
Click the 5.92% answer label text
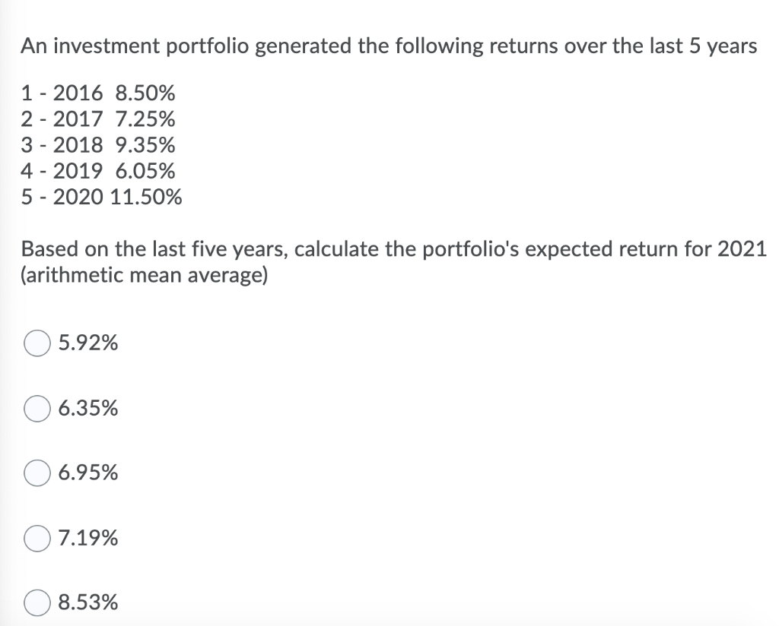88,343
